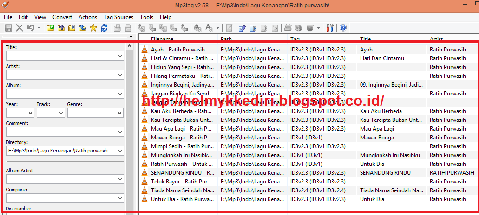Run Filename to Filename converter icon
This screenshot has width=479, height=215.
click(x=163, y=28)
